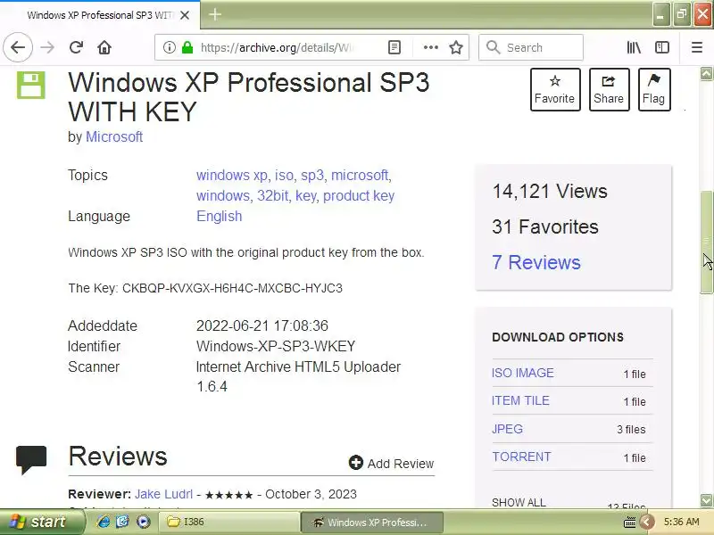
Task: Open the 'sp3' topic link
Action: point(312,176)
